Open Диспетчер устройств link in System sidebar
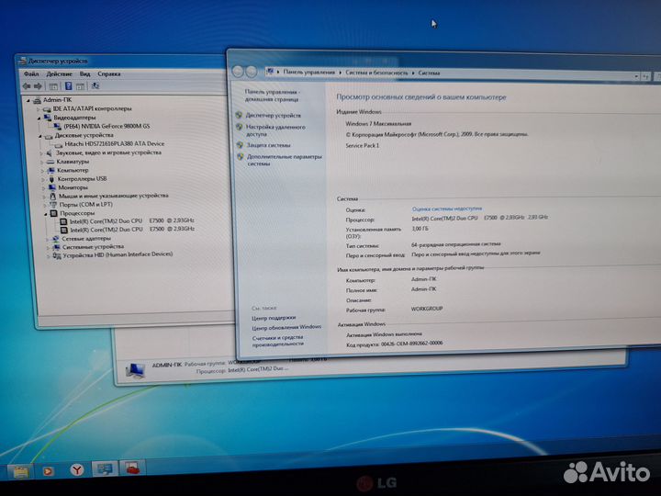This screenshot has height=496, width=661. coord(274,115)
